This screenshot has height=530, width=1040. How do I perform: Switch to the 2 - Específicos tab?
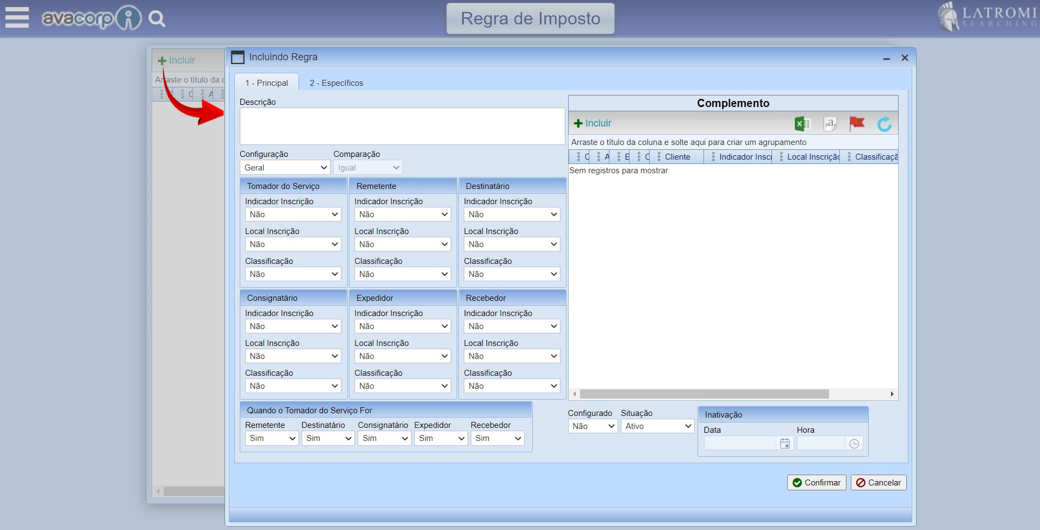[x=336, y=83]
